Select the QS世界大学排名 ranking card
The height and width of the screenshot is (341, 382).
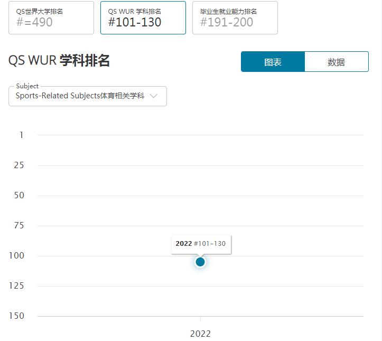51,17
